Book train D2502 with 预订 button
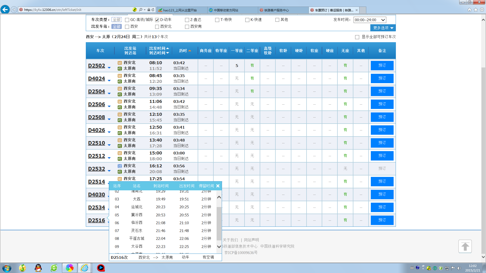This screenshot has height=273, width=486. click(x=382, y=65)
